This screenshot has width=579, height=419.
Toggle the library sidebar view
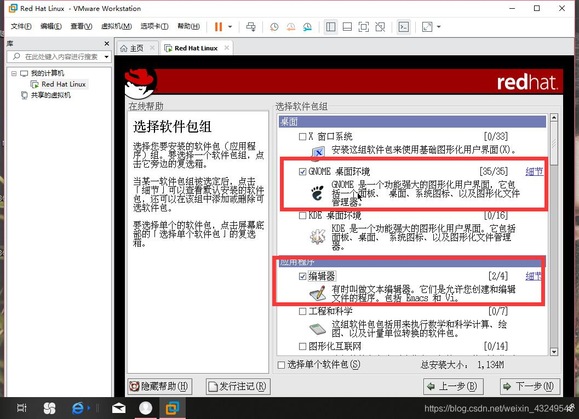330,27
